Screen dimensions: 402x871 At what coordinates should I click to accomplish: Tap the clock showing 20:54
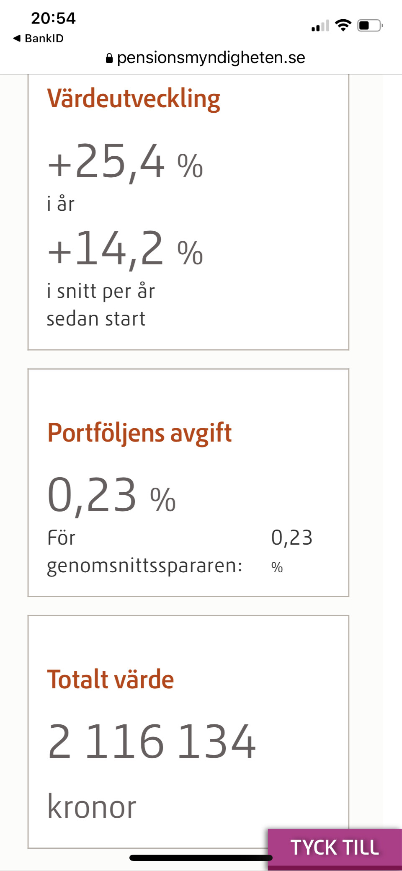(53, 18)
